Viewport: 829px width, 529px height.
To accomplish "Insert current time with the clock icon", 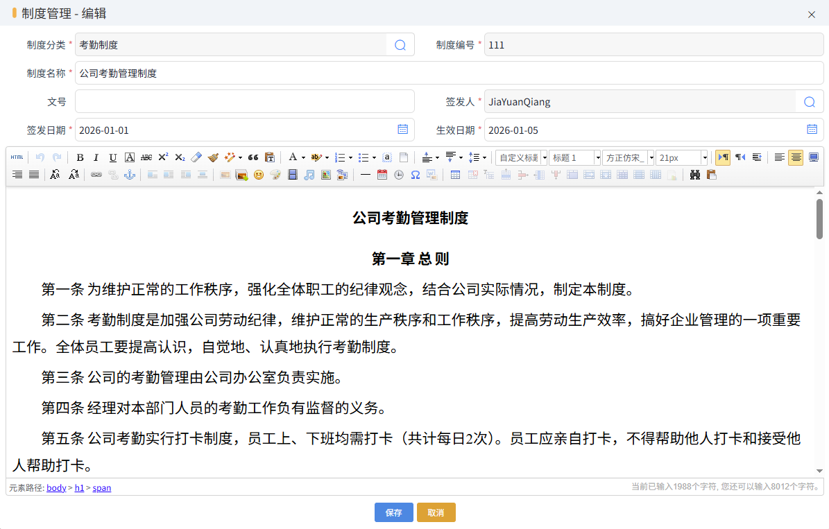I will (399, 175).
